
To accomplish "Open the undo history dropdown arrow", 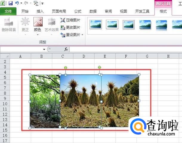I will pos(21,3).
